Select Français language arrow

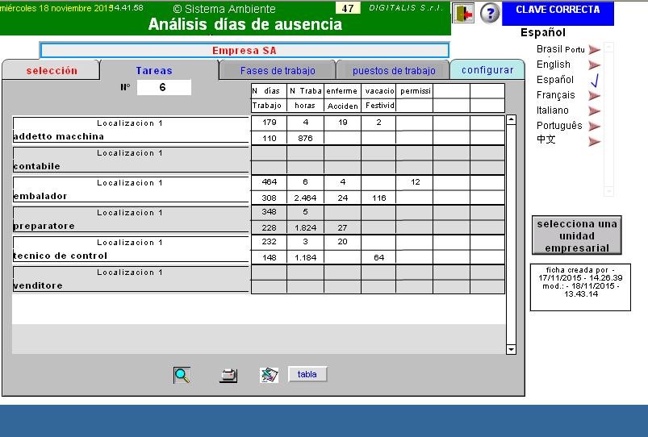pyautogui.click(x=594, y=96)
